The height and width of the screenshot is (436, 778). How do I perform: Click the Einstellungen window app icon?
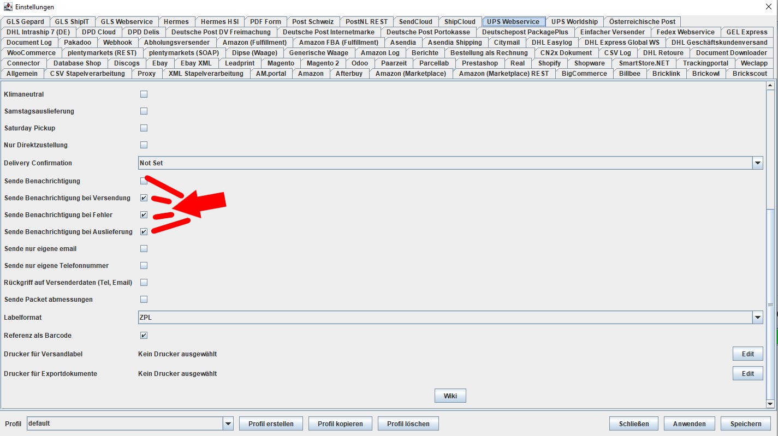[x=7, y=7]
